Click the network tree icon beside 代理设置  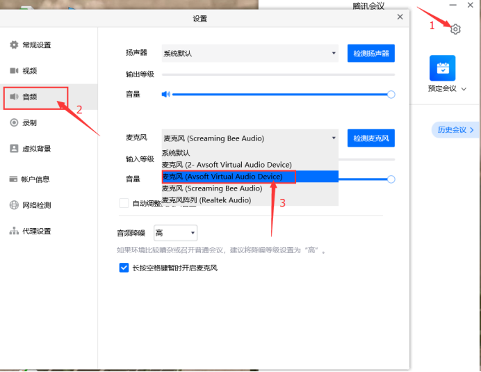click(x=14, y=231)
